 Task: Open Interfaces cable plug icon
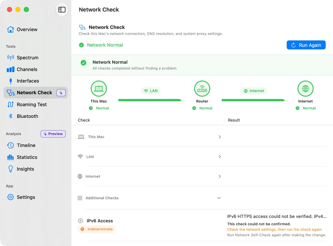[10, 81]
